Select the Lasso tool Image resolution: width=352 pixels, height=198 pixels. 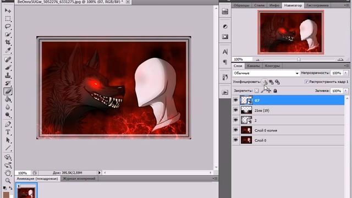click(8, 26)
